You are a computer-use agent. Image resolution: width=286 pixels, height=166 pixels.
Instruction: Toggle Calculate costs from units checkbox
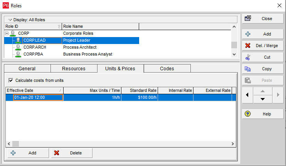10,80
